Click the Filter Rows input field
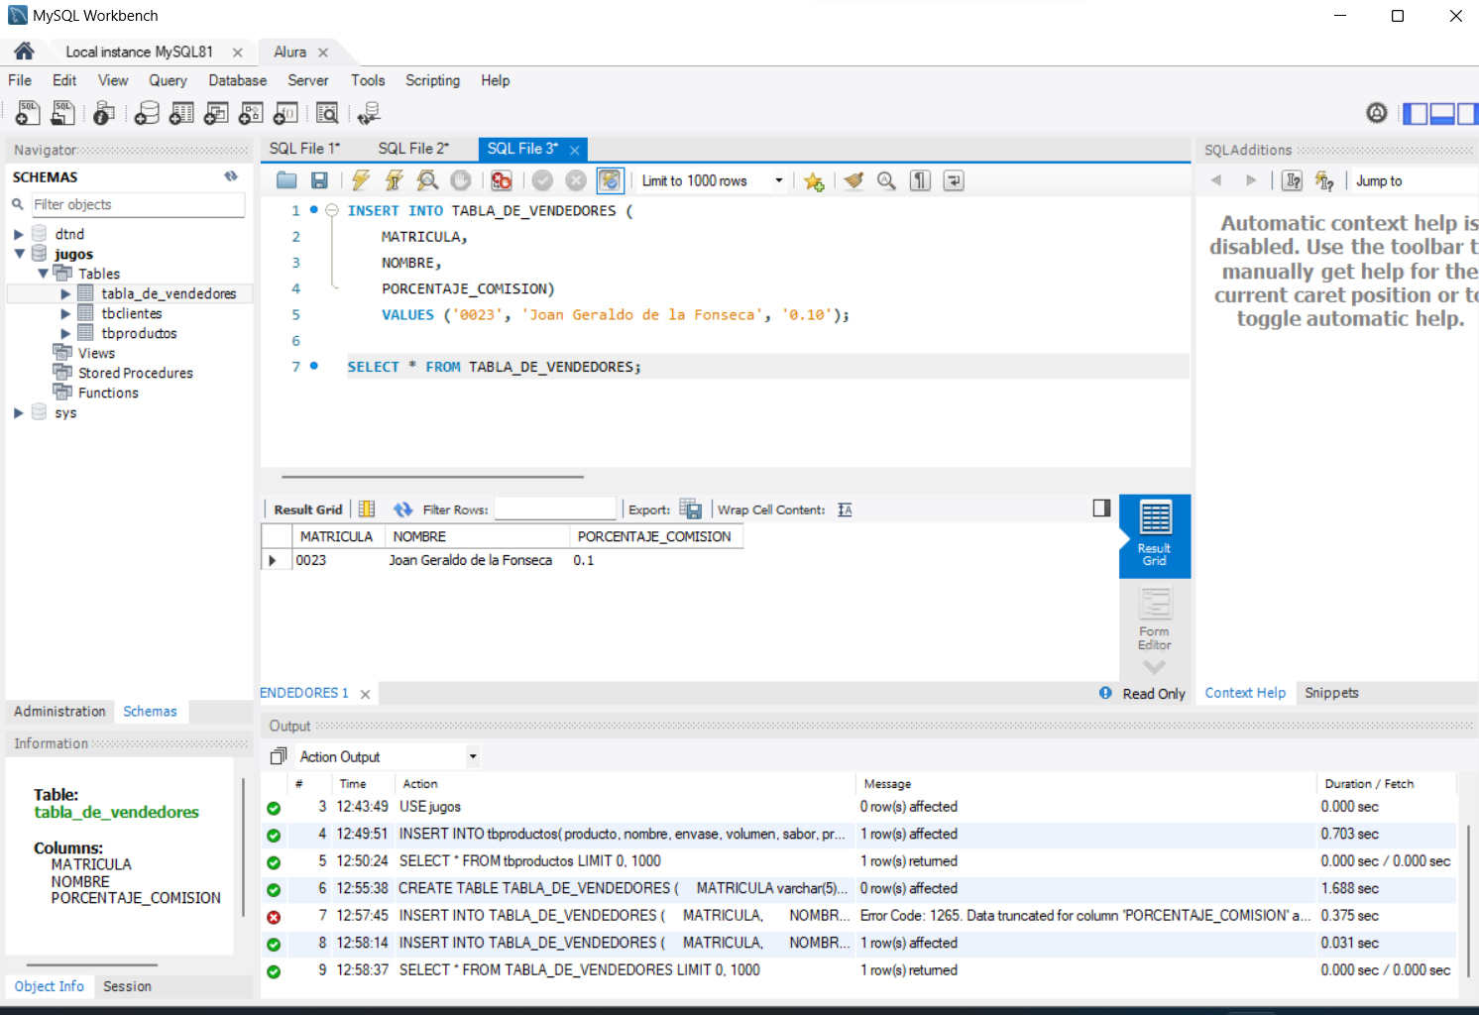The height and width of the screenshot is (1015, 1479). pyautogui.click(x=555, y=509)
